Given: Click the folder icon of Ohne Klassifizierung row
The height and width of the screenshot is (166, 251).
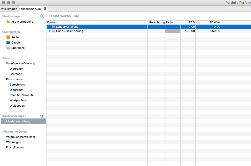Looking at the screenshot, I should 54,31.
